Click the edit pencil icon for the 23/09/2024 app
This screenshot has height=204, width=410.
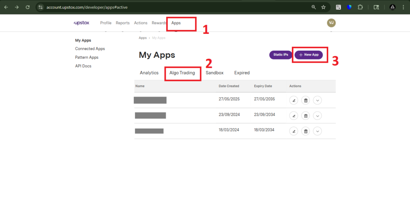coord(293,116)
